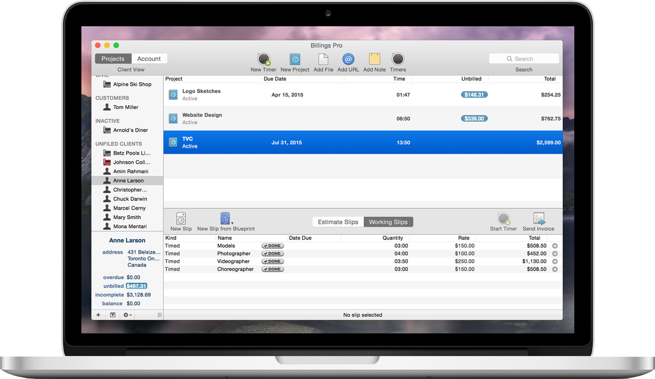Click the add (+) button in the sidebar footer
This screenshot has width=655, height=379.
point(98,315)
